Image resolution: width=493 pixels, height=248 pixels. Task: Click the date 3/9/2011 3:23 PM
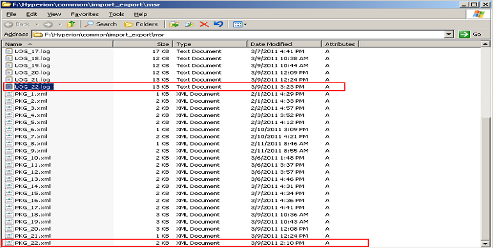pos(278,87)
